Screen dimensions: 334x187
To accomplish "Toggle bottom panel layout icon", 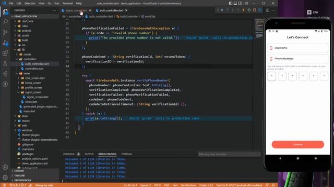I will 235,3.
